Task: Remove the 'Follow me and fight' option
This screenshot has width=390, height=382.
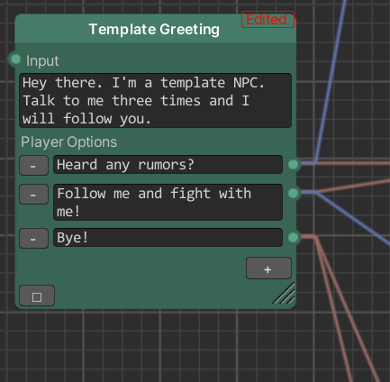Action: [x=34, y=195]
